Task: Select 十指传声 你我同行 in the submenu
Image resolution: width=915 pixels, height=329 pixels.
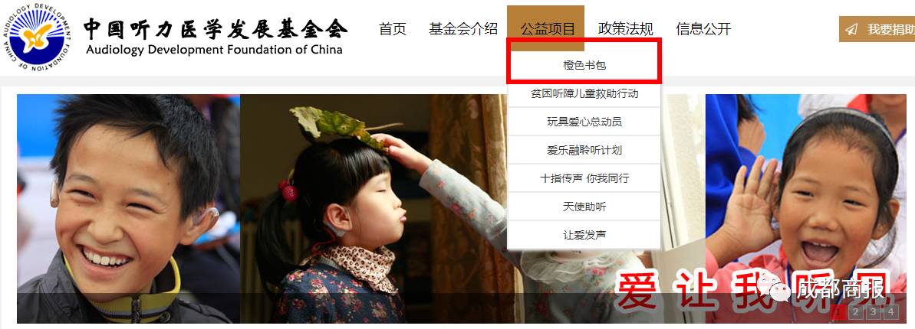Action: tap(584, 178)
